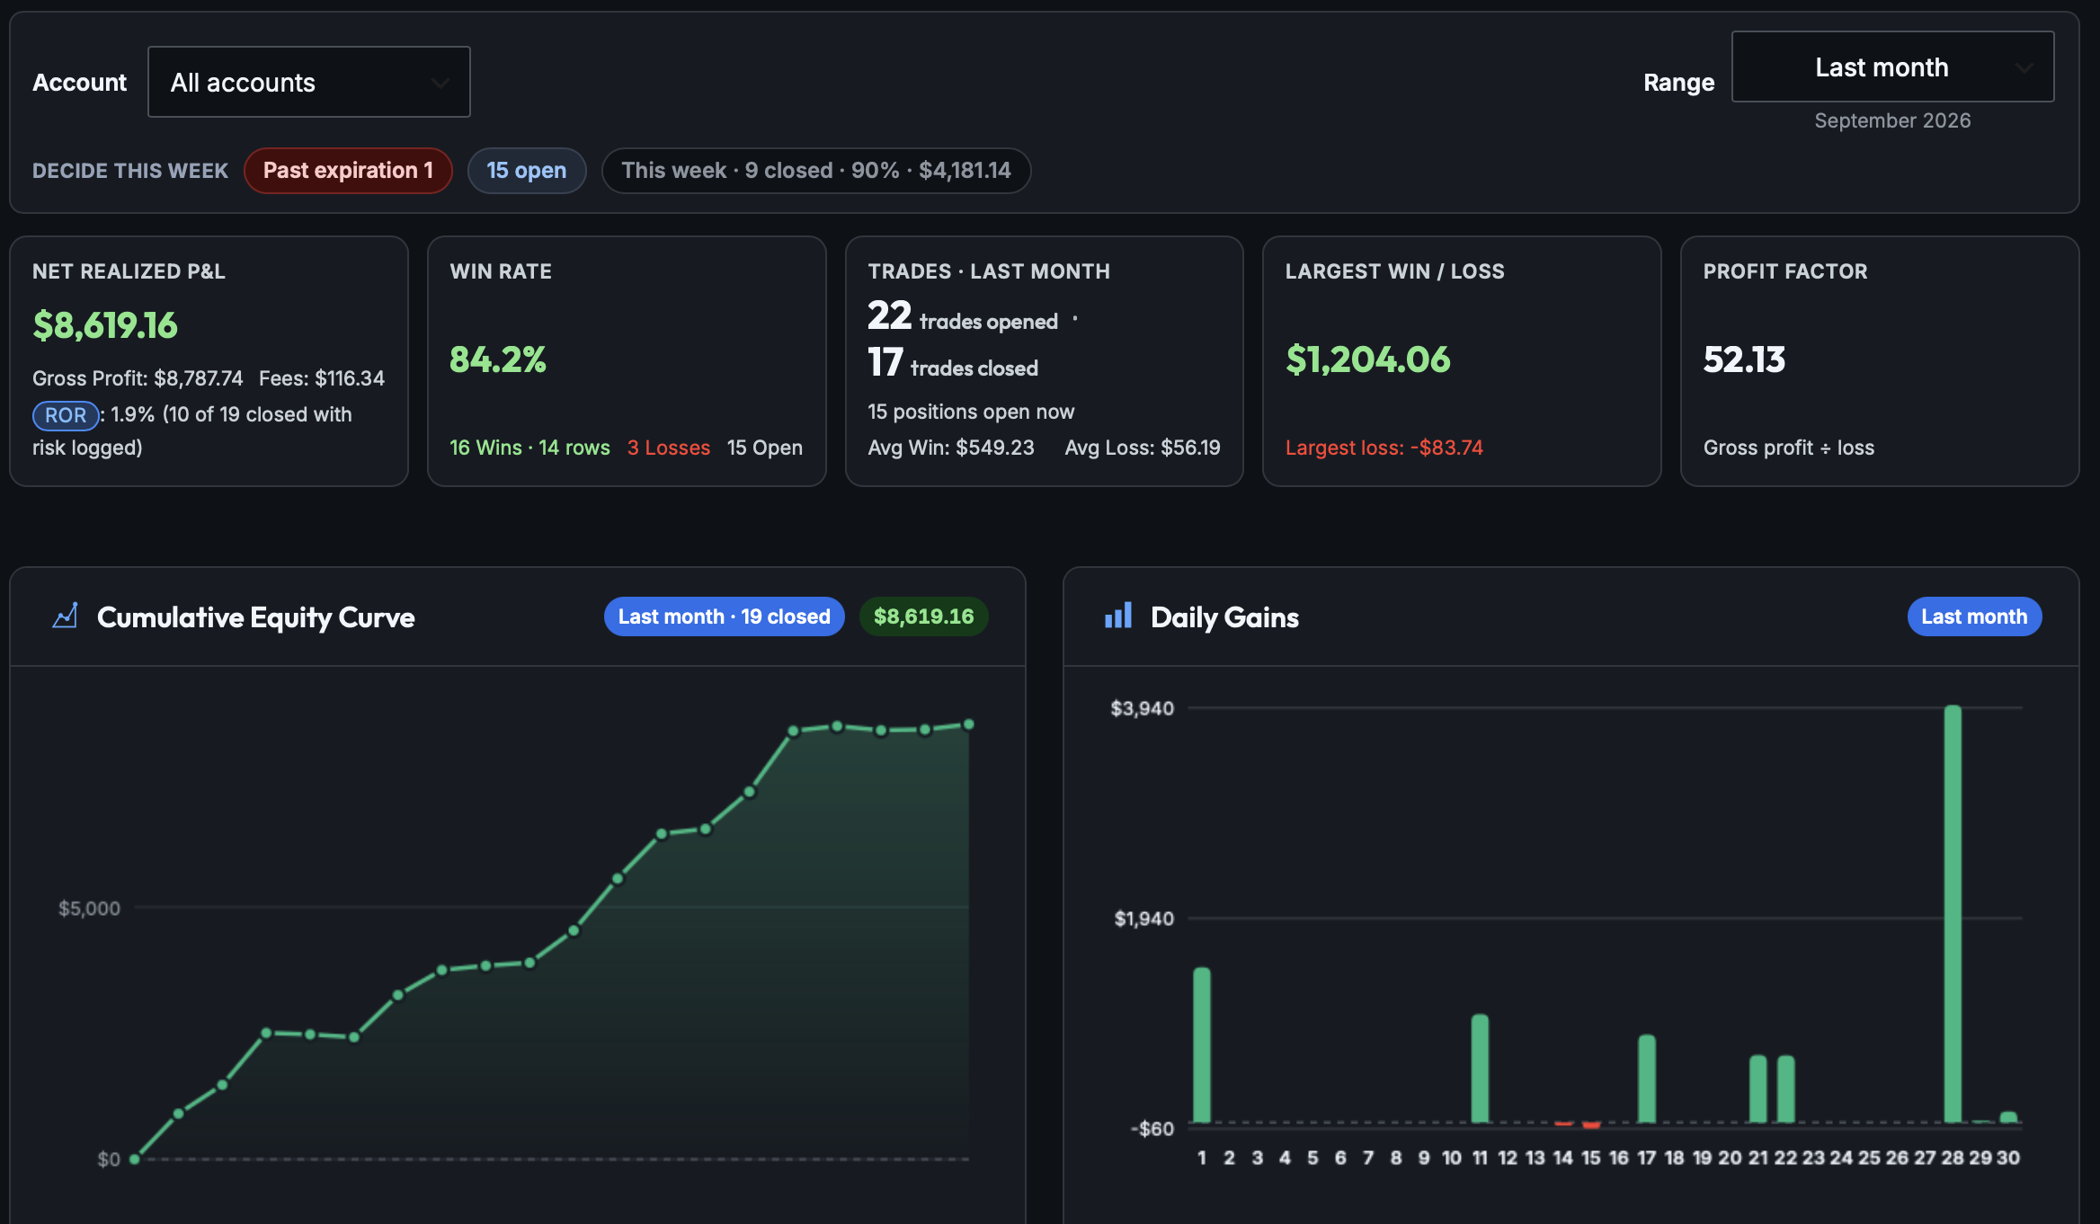The image size is (2100, 1224).
Task: Click the Cumulative Equity Curve chart icon
Action: tap(65, 616)
